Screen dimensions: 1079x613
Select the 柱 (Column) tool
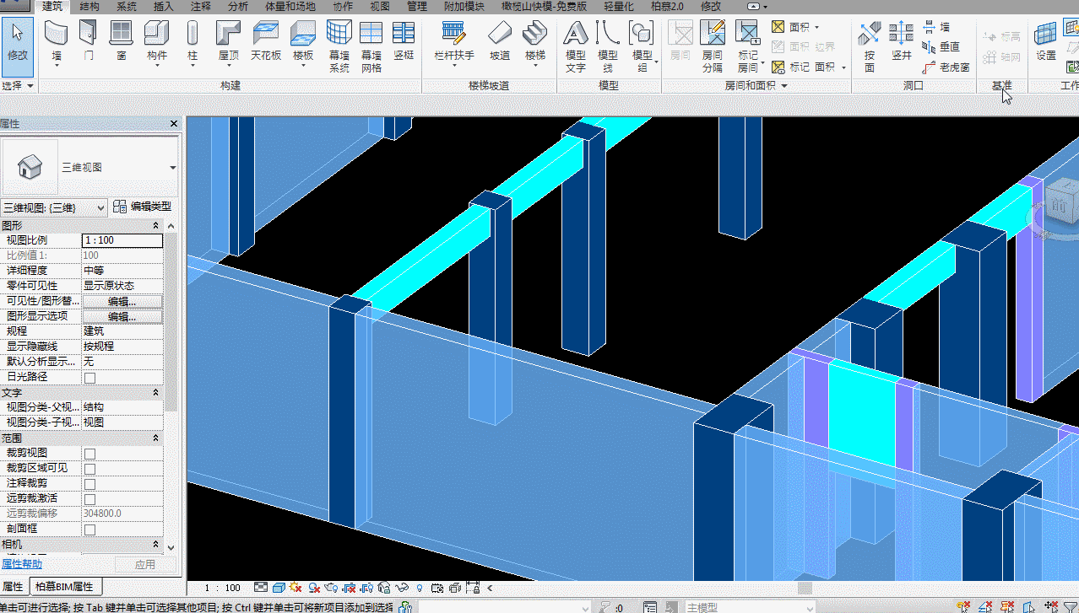[192, 42]
